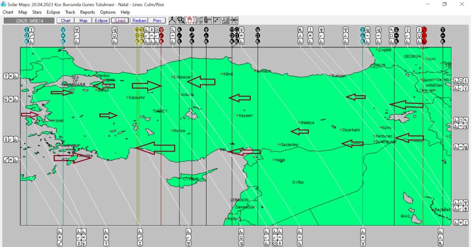
Task: Select the paint roller tool icon
Action: (x=207, y=20)
